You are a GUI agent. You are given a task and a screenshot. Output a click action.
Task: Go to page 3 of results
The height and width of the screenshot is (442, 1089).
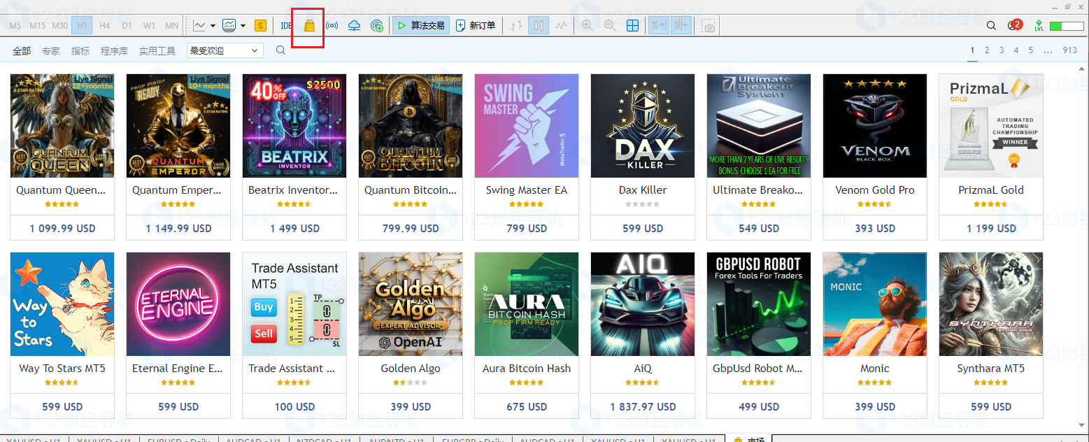pos(1002,50)
